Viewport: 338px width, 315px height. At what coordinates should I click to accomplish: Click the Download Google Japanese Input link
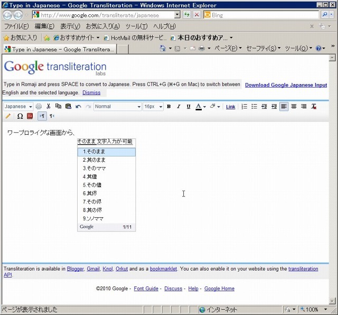point(286,85)
